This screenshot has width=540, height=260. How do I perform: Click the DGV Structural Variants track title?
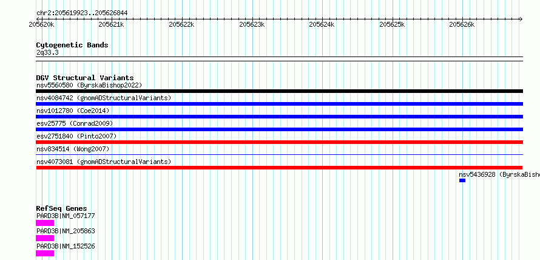(85, 78)
